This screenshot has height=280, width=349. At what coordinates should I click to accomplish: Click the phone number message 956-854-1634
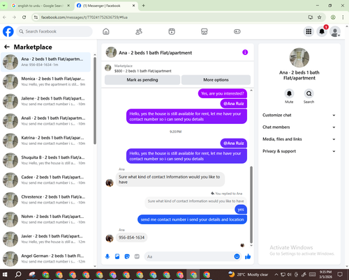131,238
